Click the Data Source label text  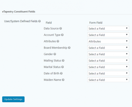click(51, 28)
